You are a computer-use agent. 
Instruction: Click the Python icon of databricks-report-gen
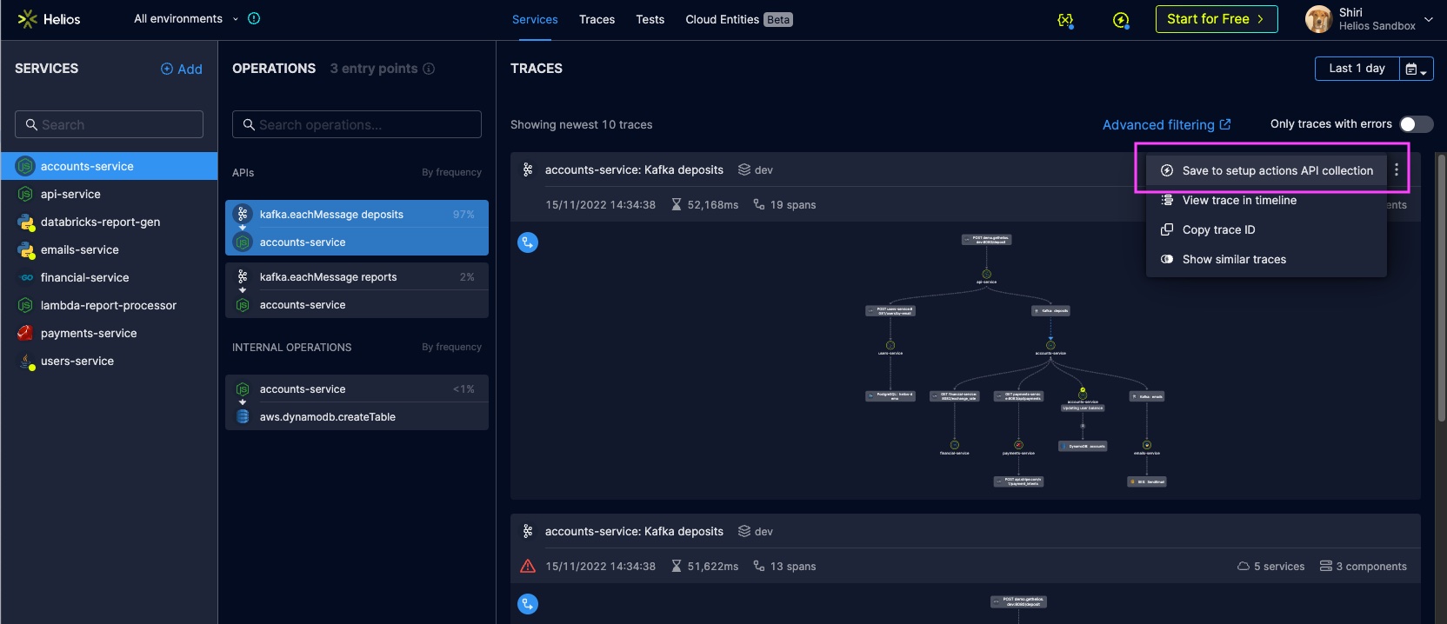25,222
